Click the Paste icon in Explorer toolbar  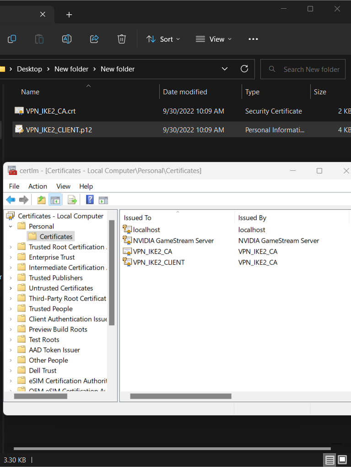pyautogui.click(x=39, y=39)
